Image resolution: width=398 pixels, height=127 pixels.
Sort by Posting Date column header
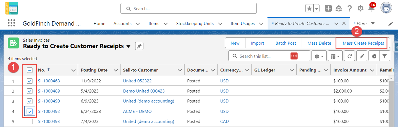[x=94, y=70]
